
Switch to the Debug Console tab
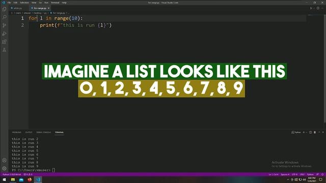(x=43, y=132)
